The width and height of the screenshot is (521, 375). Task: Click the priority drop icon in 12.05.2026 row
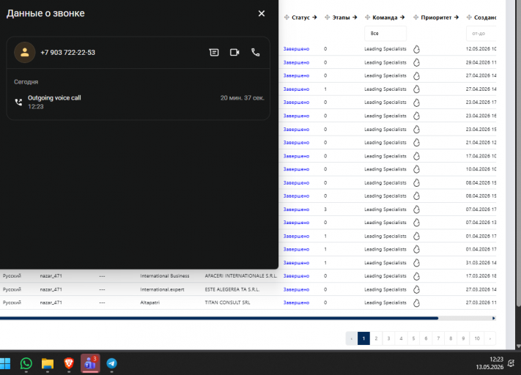(x=417, y=49)
